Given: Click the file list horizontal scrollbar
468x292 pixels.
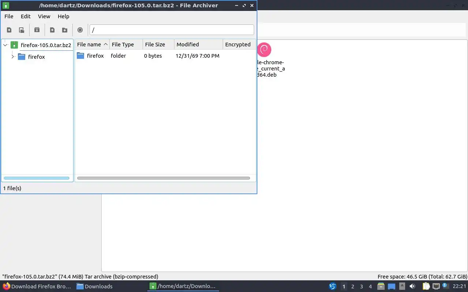Looking at the screenshot, I should click(x=163, y=178).
